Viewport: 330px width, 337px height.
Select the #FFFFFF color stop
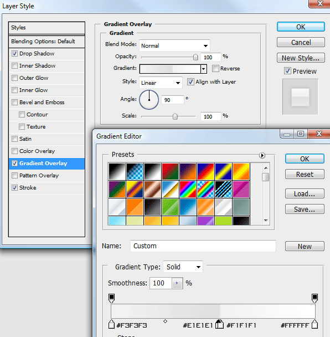tap(314, 324)
